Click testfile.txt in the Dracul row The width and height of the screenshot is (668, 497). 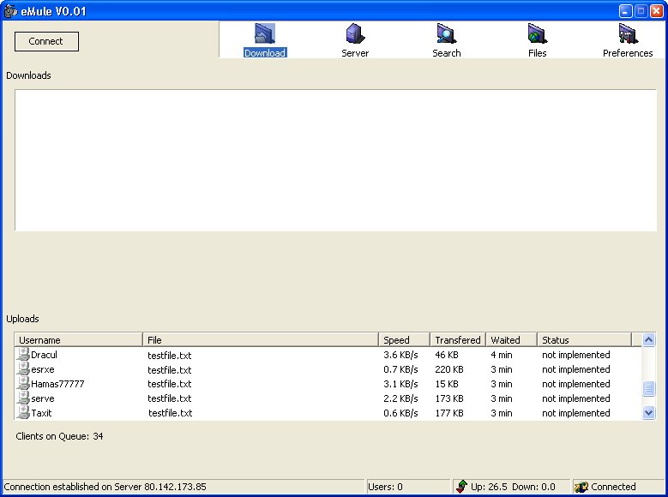170,355
